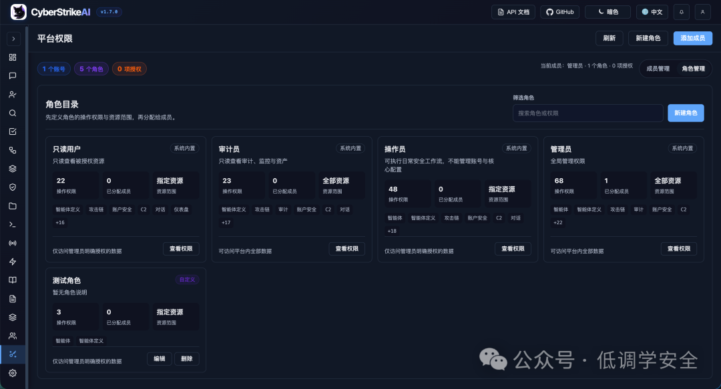The width and height of the screenshot is (721, 389).
Task: Click 删除 on the 测试角色 card
Action: click(x=187, y=359)
